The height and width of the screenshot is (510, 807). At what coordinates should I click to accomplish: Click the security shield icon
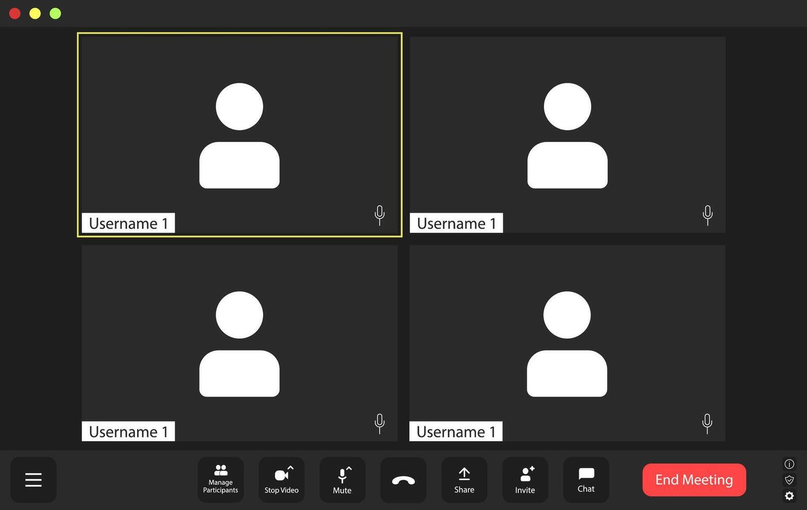coord(789,480)
